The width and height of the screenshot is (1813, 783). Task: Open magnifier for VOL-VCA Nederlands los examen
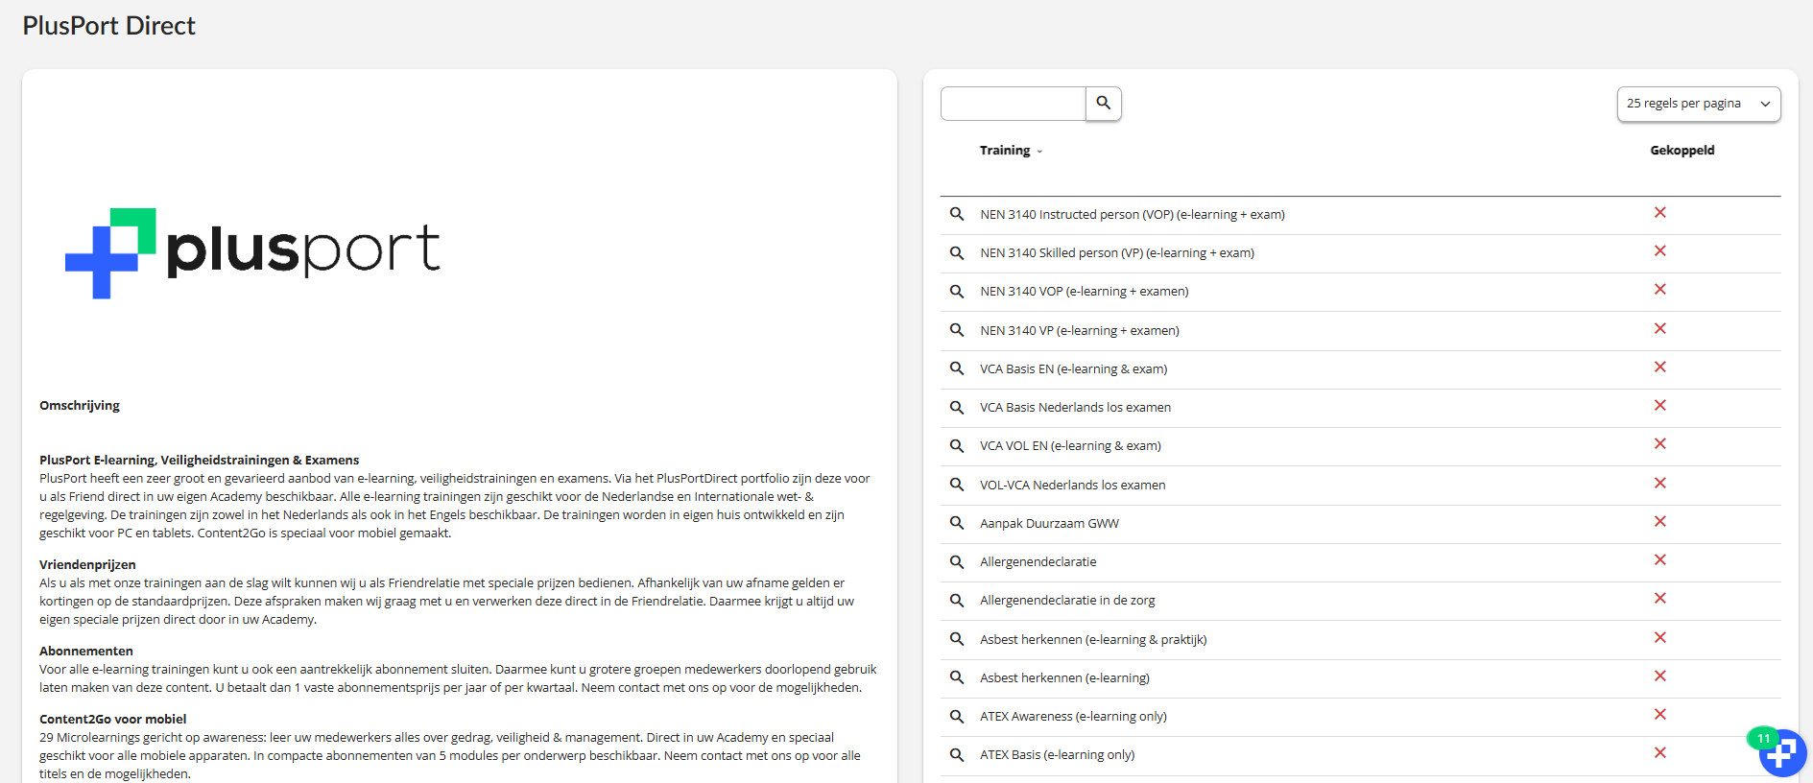957,485
